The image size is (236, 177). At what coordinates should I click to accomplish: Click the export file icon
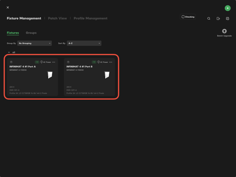coord(218,19)
